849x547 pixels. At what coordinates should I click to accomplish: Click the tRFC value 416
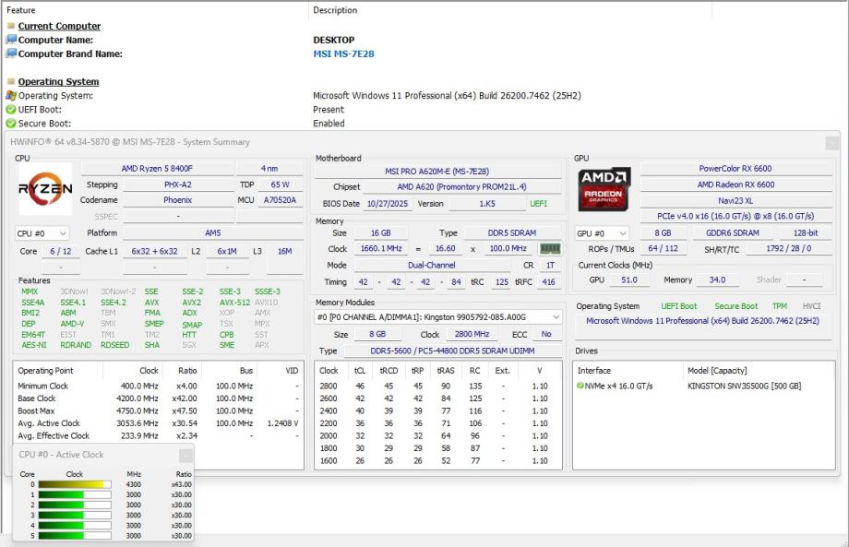[x=548, y=282]
